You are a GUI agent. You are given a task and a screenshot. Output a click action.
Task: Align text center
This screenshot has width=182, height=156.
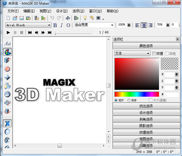pyautogui.click(x=144, y=25)
